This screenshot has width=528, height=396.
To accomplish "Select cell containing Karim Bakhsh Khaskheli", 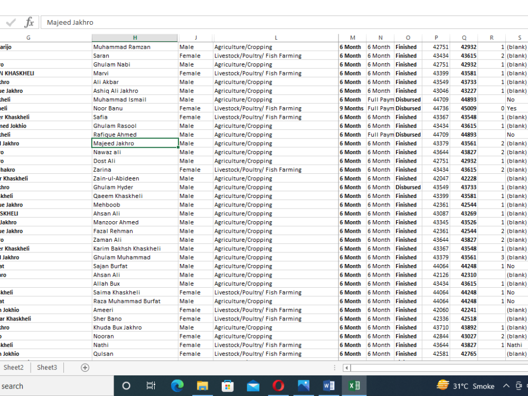I will [135, 249].
